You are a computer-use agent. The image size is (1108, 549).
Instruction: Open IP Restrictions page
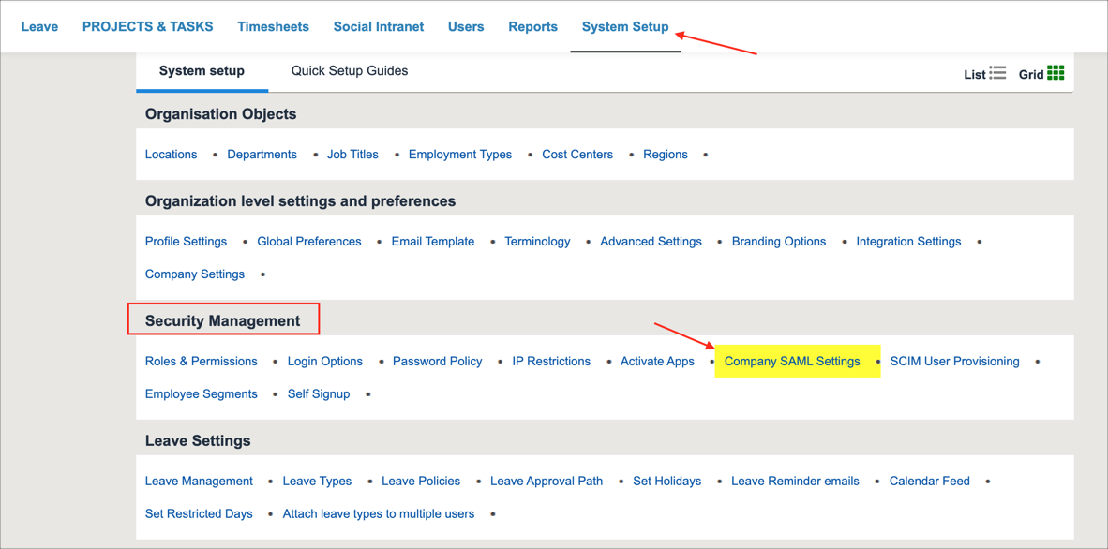click(x=551, y=361)
